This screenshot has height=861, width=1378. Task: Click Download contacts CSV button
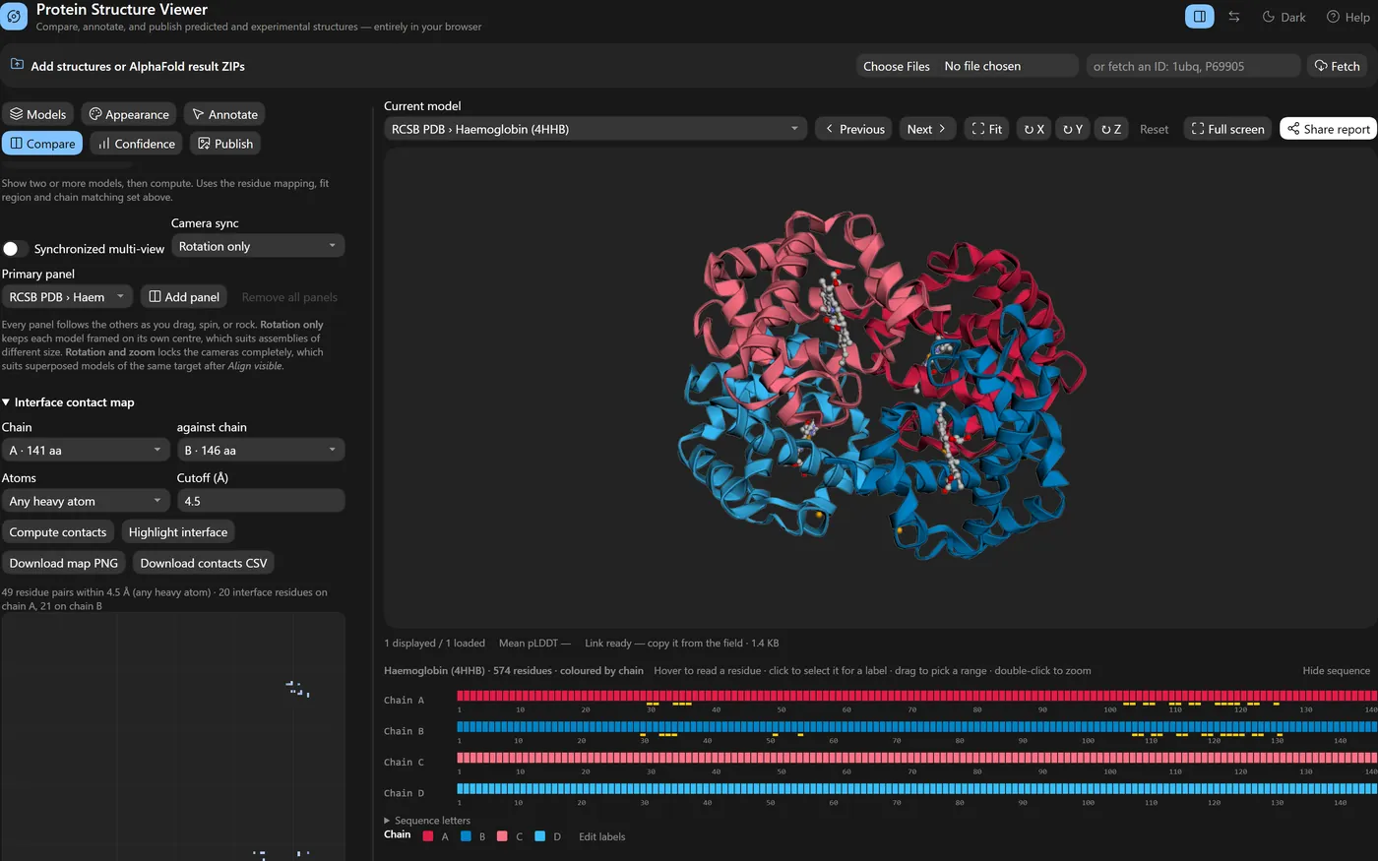coord(204,563)
